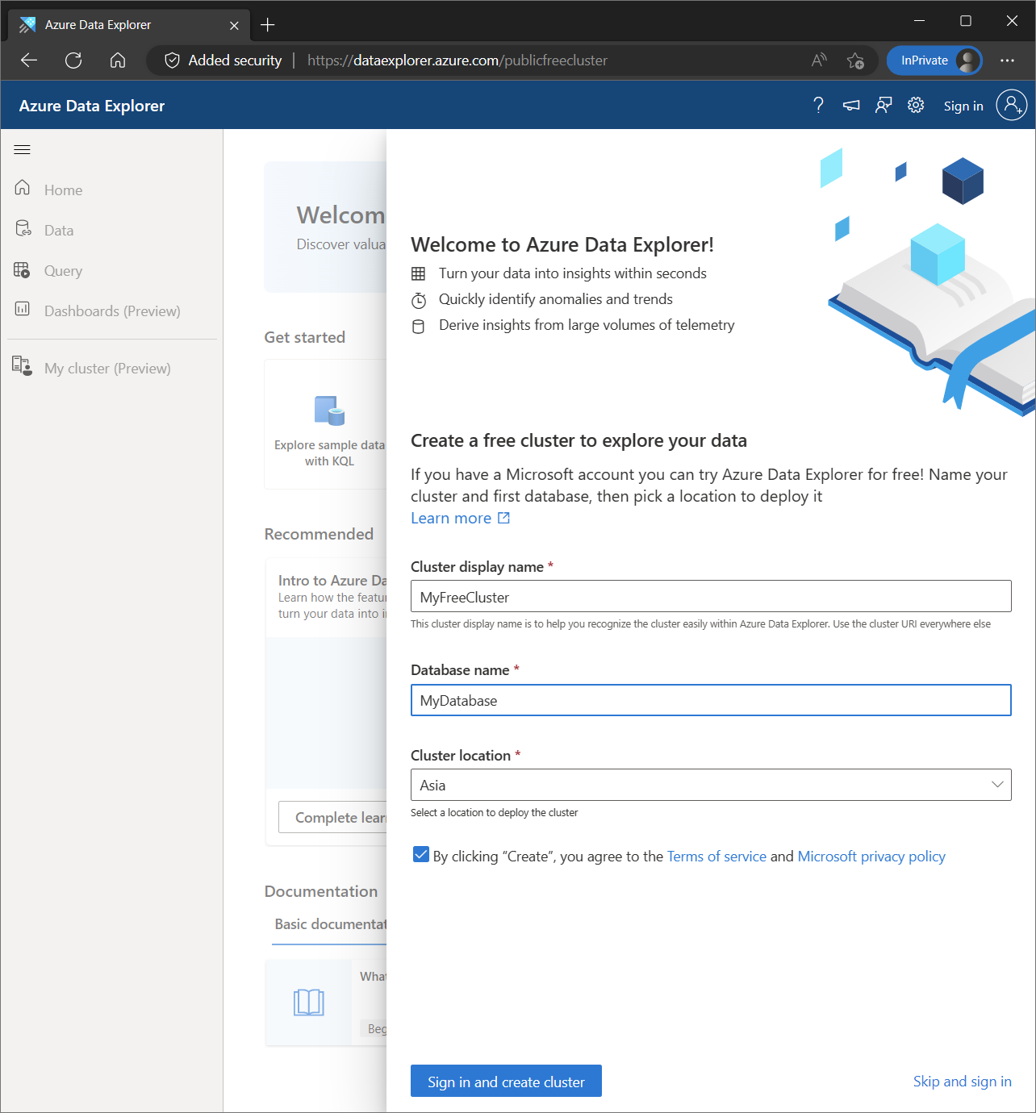Open Dashboards (Preview) in sidebar
Viewport: 1036px width, 1113px height.
(x=111, y=311)
